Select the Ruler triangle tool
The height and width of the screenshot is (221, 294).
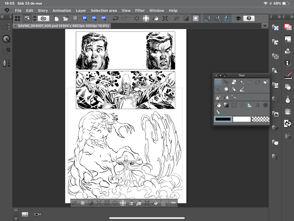pyautogui.click(x=249, y=105)
